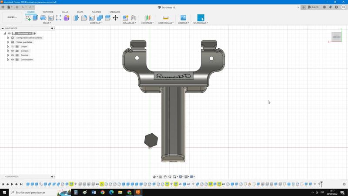The width and height of the screenshot is (348, 196).
Task: Toggle visibility of Bocetos folder
Action: tap(13, 55)
